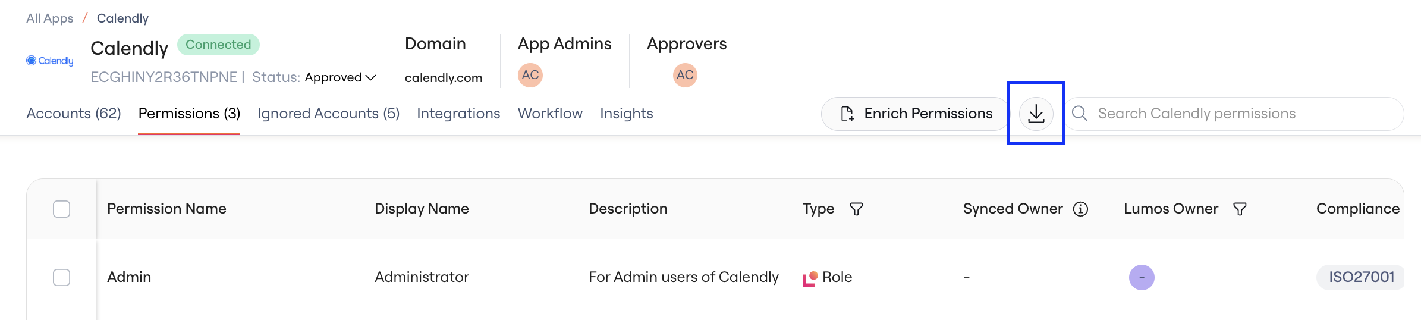Click the App Admins AC avatar
Viewport: 1421px width, 320px height.
(530, 75)
